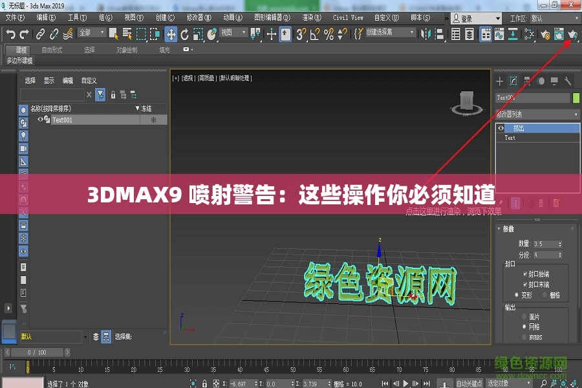Toggle the Spinner Snap button
This screenshot has width=582, height=388.
[342, 34]
